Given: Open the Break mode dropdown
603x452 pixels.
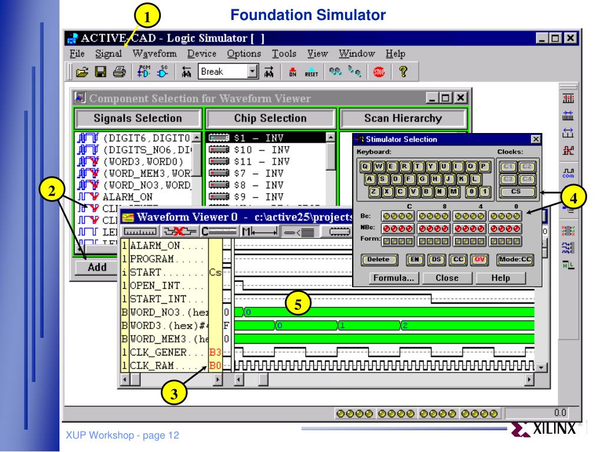Looking at the screenshot, I should pos(252,71).
